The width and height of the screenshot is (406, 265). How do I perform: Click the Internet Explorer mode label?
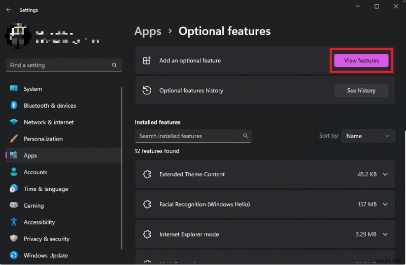[189, 234]
